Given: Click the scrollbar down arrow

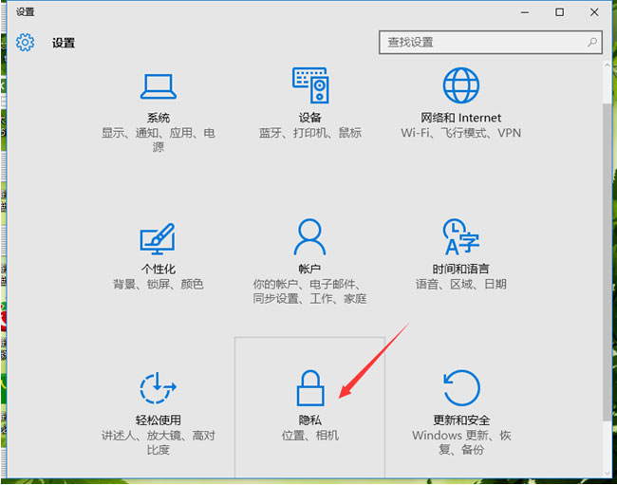Looking at the screenshot, I should [x=608, y=472].
